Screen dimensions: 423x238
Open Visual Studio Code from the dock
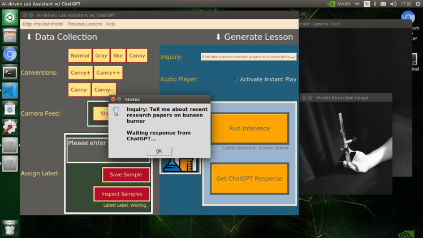tap(10, 91)
